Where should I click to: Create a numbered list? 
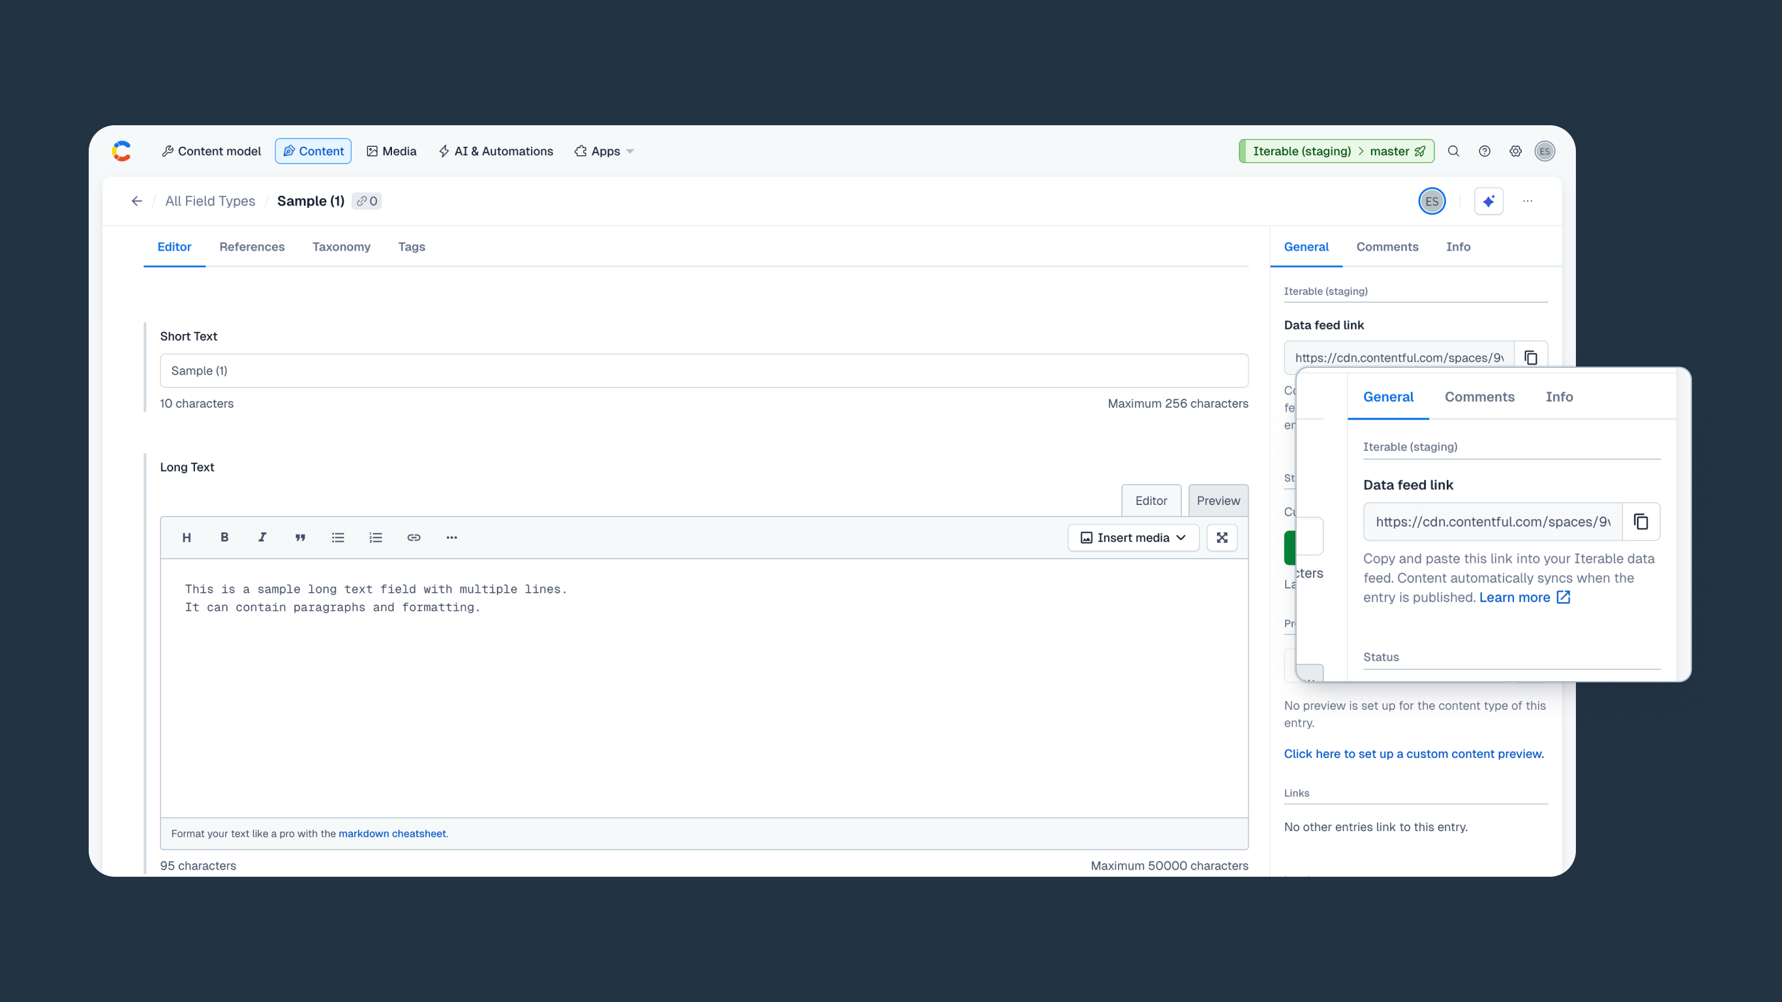click(376, 537)
